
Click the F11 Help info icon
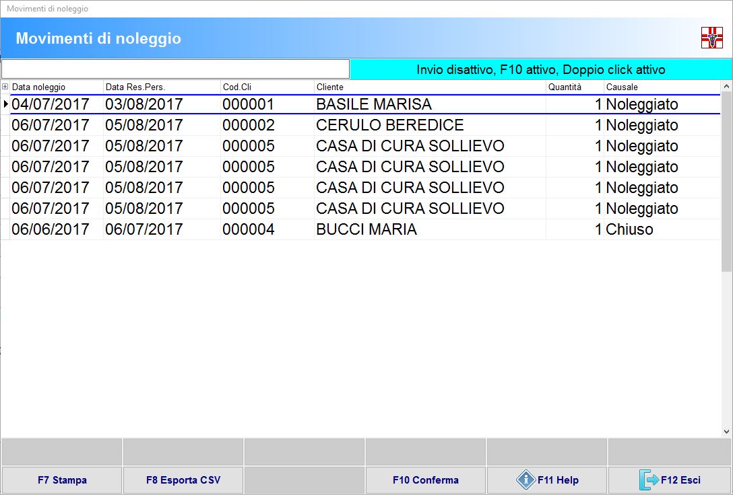pos(525,480)
